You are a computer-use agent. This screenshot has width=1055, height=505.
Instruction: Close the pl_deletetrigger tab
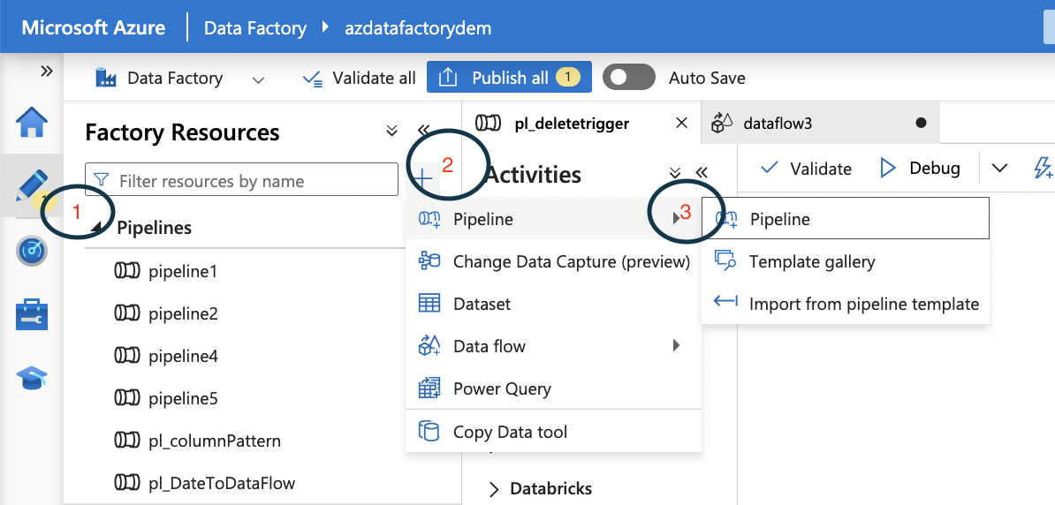(681, 123)
